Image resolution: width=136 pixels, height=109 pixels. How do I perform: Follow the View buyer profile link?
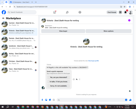coord(93,61)
